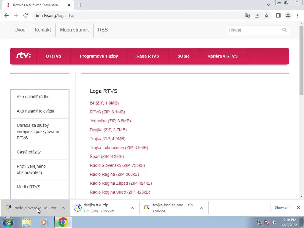Open the Chrome three-dot menu
This screenshot has width=304, height=228.
click(297, 15)
